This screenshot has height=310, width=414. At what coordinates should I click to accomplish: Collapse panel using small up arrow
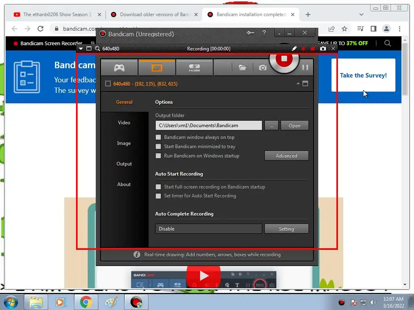click(298, 84)
